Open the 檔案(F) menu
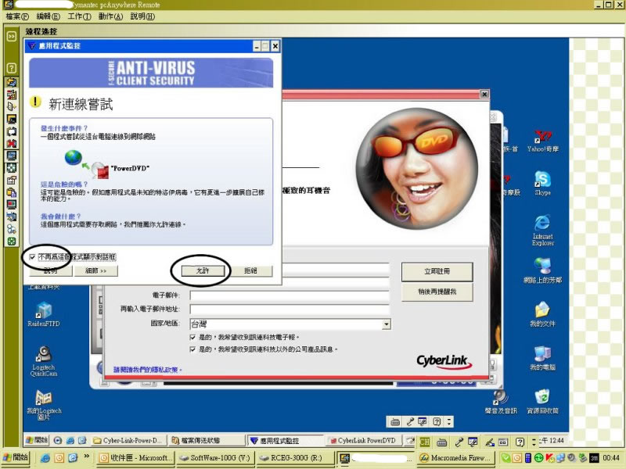626x469 pixels. (x=17, y=16)
